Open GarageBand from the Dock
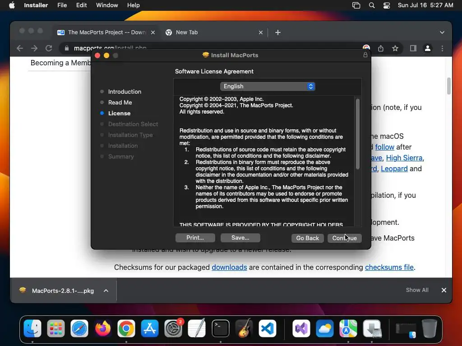 tap(244, 328)
